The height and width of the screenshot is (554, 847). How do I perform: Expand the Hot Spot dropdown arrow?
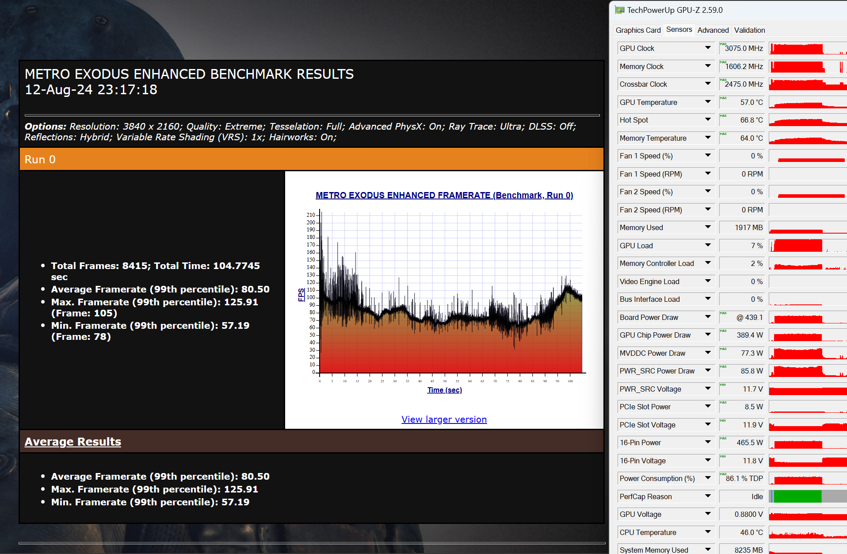[708, 120]
